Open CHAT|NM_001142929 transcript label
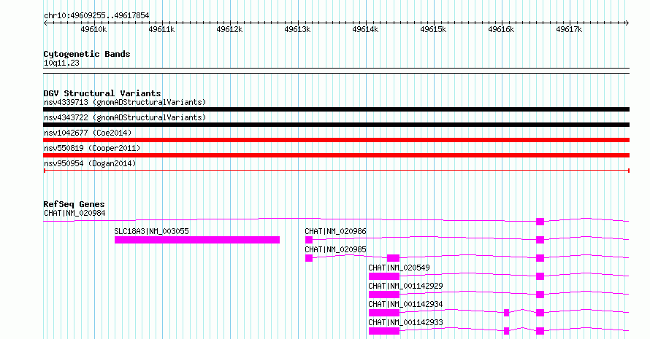This screenshot has height=339, width=650. (405, 286)
